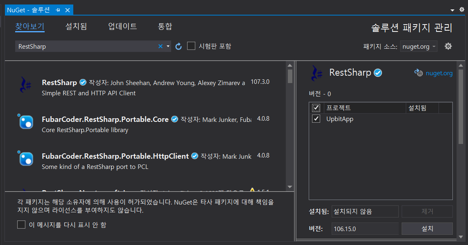The image size is (468, 245).
Task: Click RestSharp verified badge in list
Action: (83, 82)
